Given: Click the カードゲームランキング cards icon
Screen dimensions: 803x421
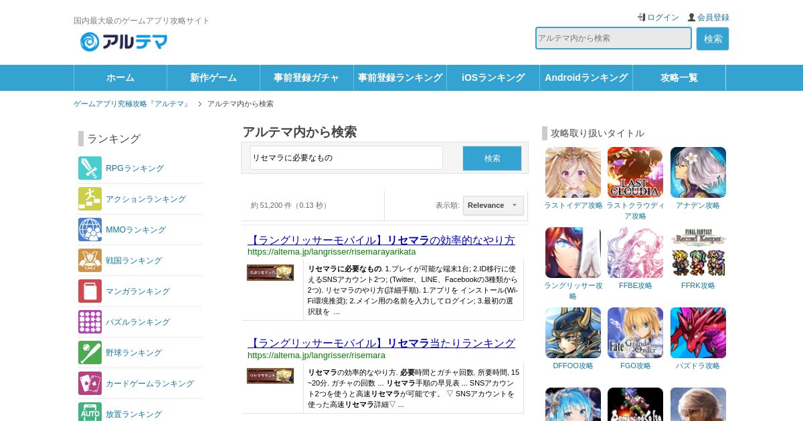Looking at the screenshot, I should tap(90, 384).
